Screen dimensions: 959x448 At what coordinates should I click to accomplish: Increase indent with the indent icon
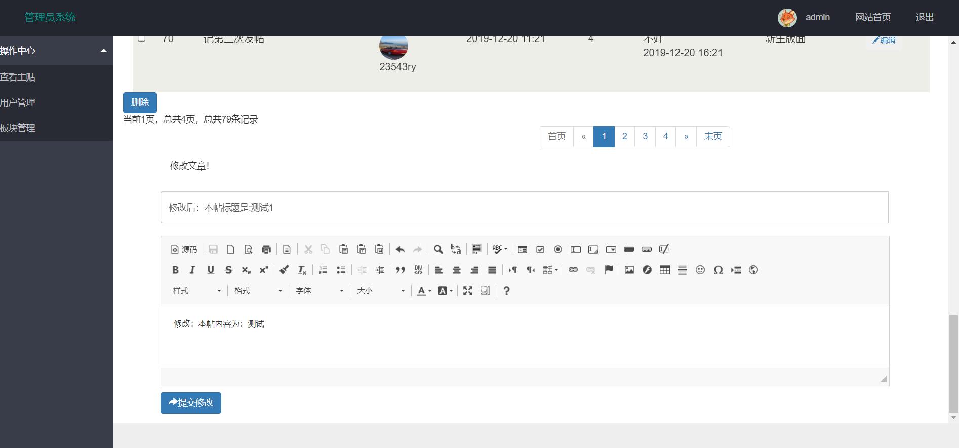pyautogui.click(x=380, y=270)
